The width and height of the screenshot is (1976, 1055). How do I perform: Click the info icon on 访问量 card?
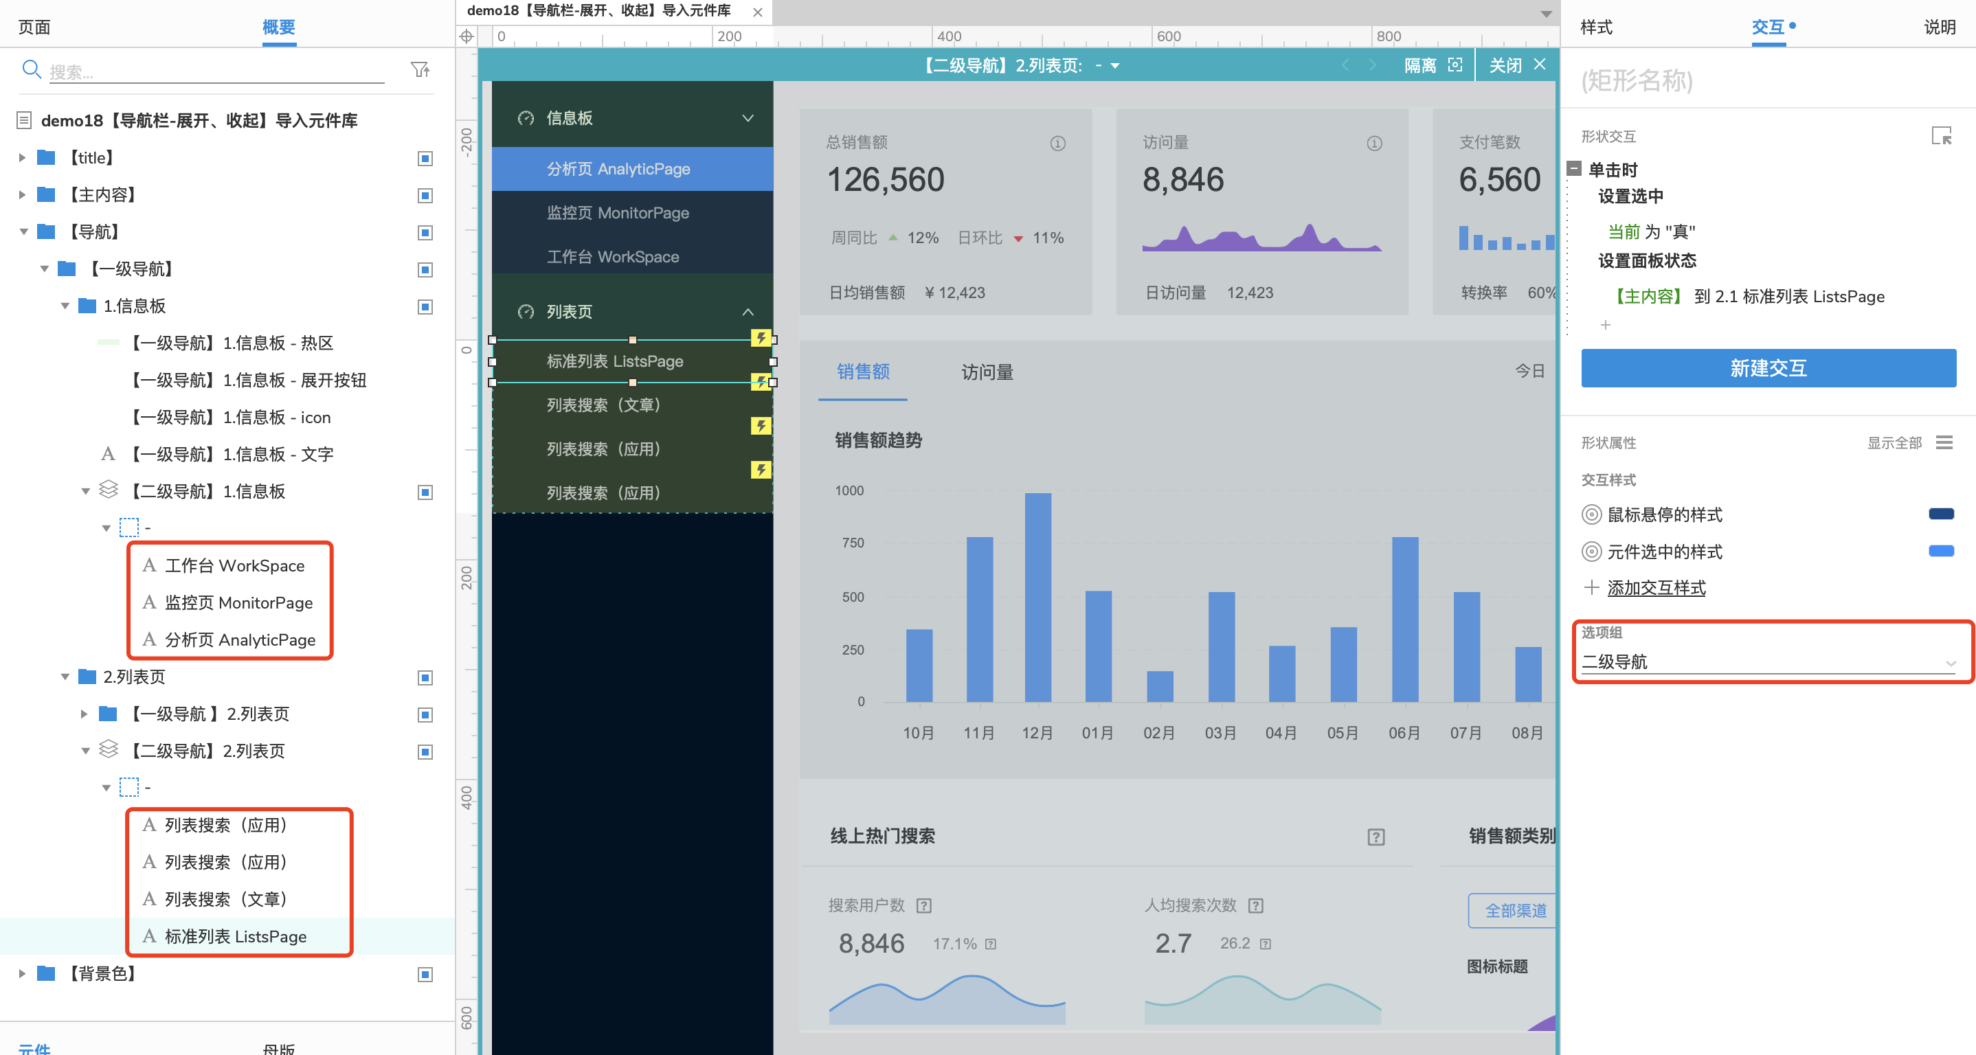tap(1374, 144)
